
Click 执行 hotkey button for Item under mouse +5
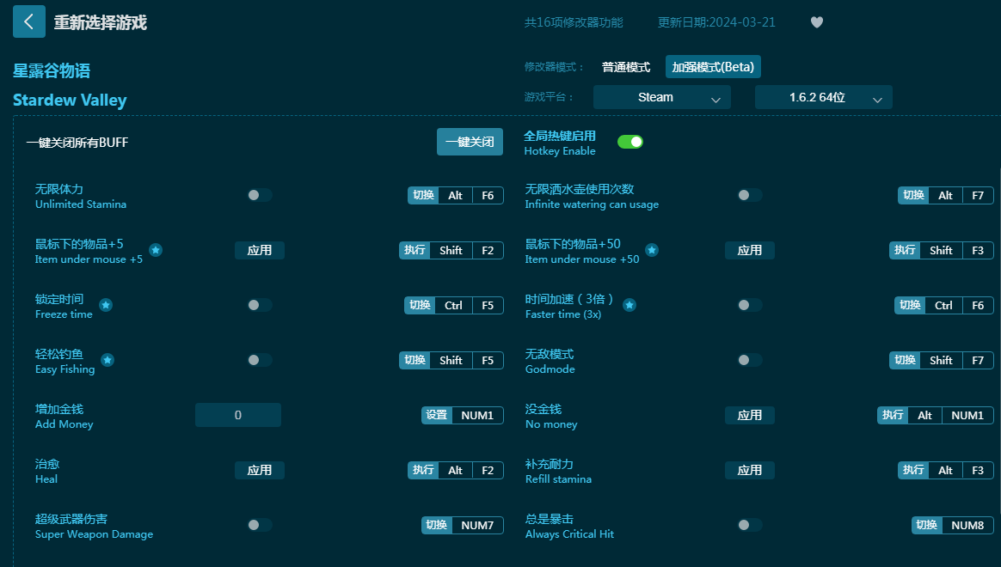pyautogui.click(x=415, y=250)
